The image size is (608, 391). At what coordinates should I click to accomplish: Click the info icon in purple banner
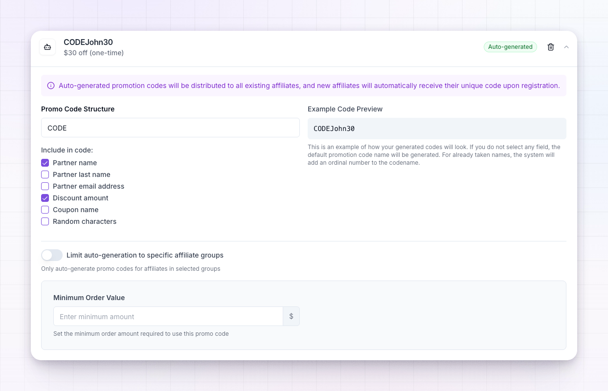(51, 86)
